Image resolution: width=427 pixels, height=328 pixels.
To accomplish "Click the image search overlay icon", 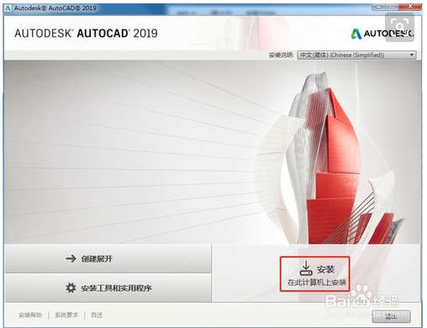I will tap(399, 27).
